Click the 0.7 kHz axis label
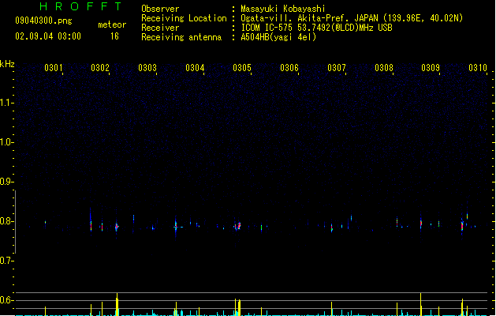This screenshot has width=496, height=316. [6, 261]
